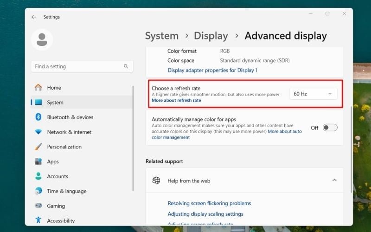The image size is (371, 232).
Task: Click the back arrow in Settings
Action: pyautogui.click(x=34, y=17)
